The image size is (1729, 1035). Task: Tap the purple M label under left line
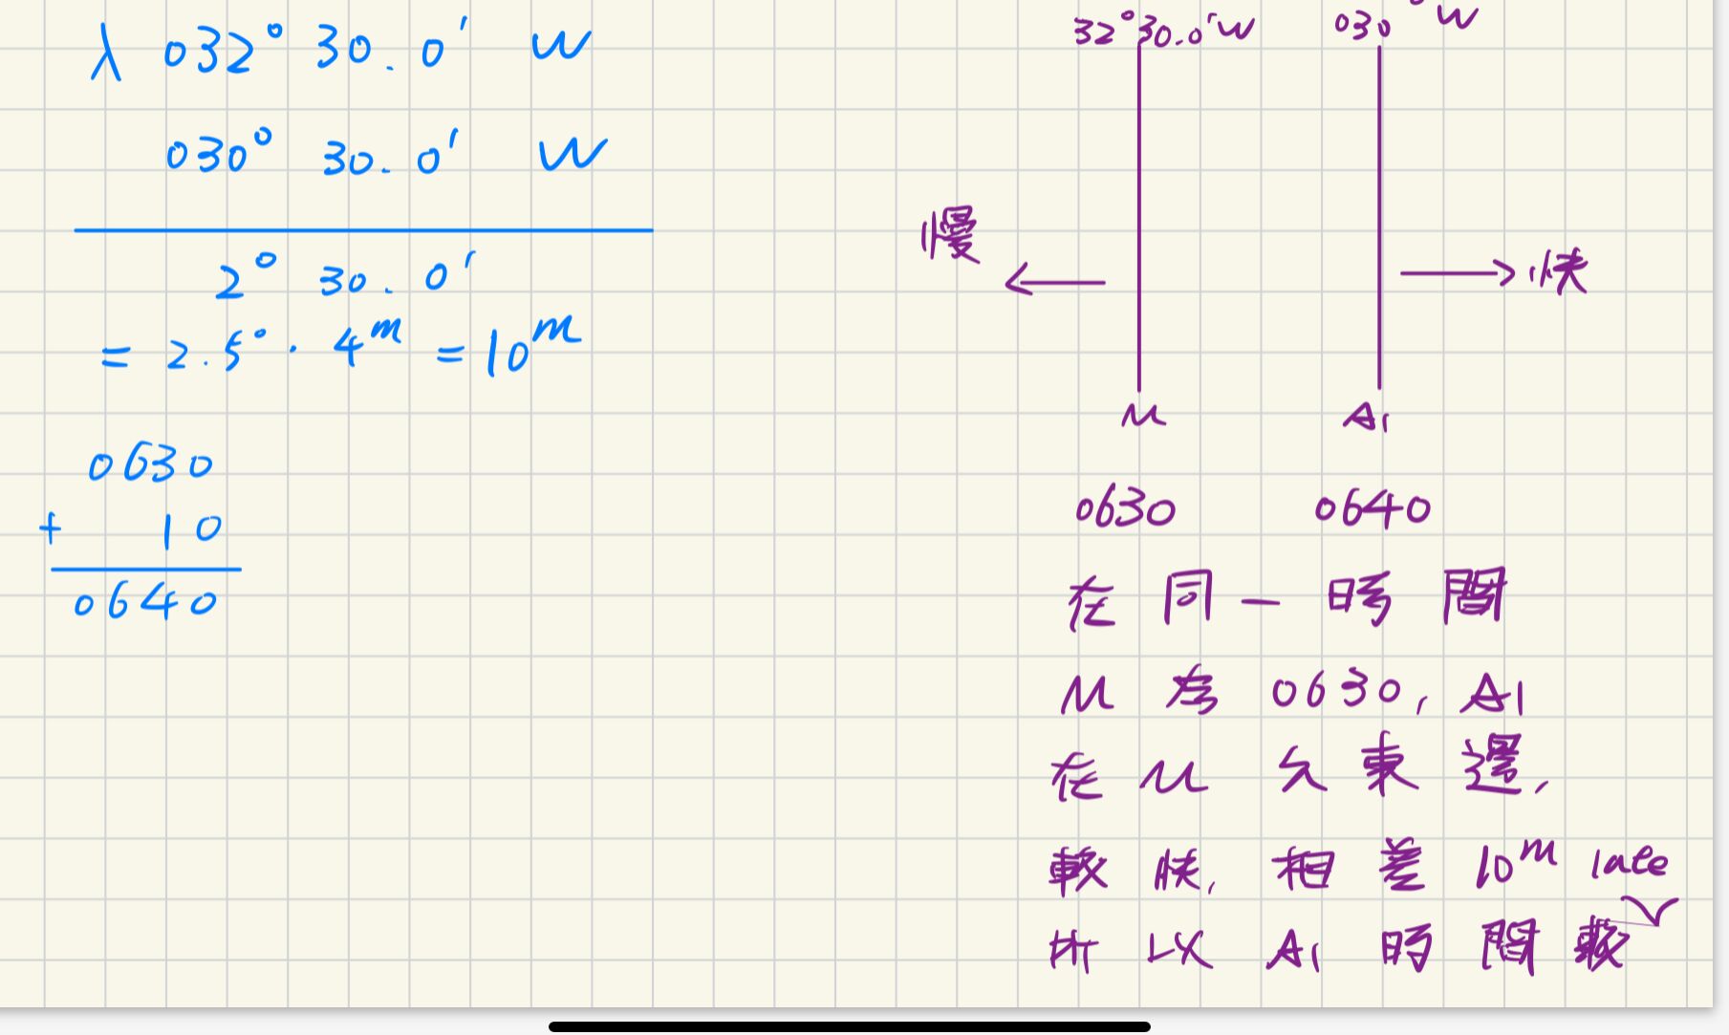pos(1143,416)
